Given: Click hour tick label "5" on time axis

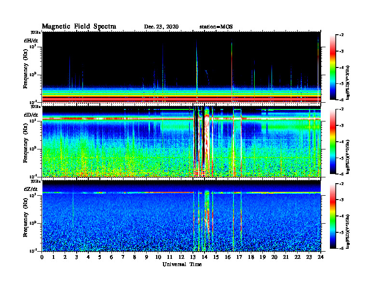Looking at the screenshot, I should click(x=100, y=257).
